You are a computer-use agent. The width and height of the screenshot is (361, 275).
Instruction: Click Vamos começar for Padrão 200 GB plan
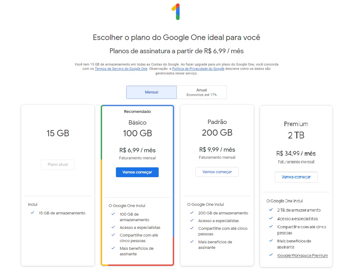217,172
